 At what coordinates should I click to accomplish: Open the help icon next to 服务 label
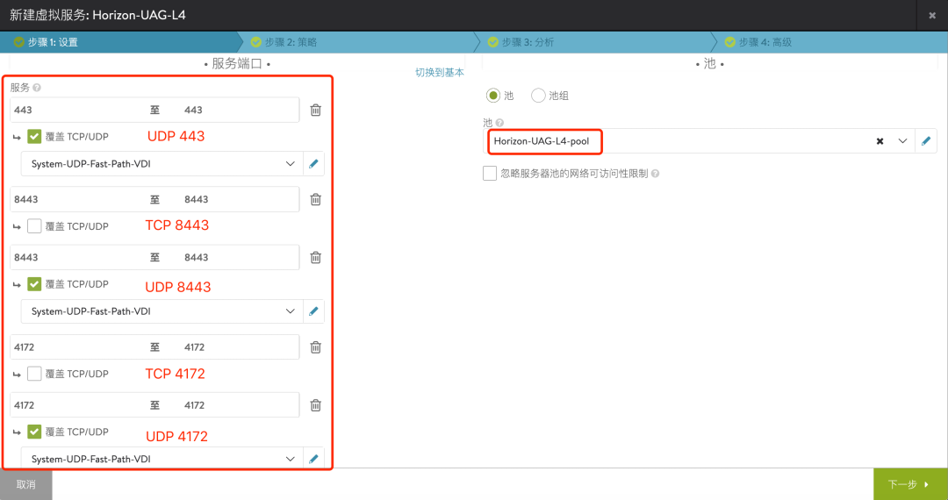pos(37,88)
